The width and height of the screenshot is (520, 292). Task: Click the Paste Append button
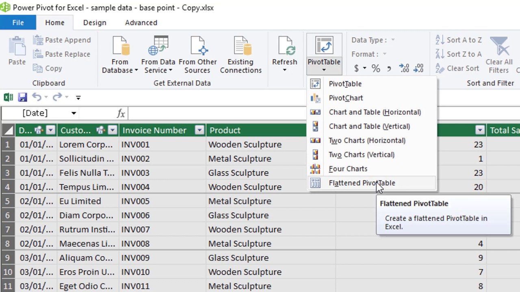point(63,40)
